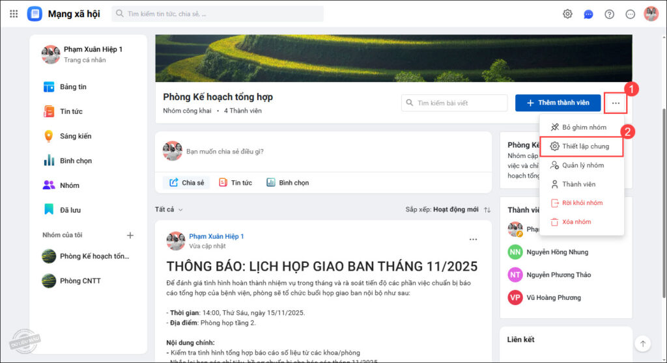Click Thêm thành viên button
Image resolution: width=667 pixels, height=363 pixels.
558,103
